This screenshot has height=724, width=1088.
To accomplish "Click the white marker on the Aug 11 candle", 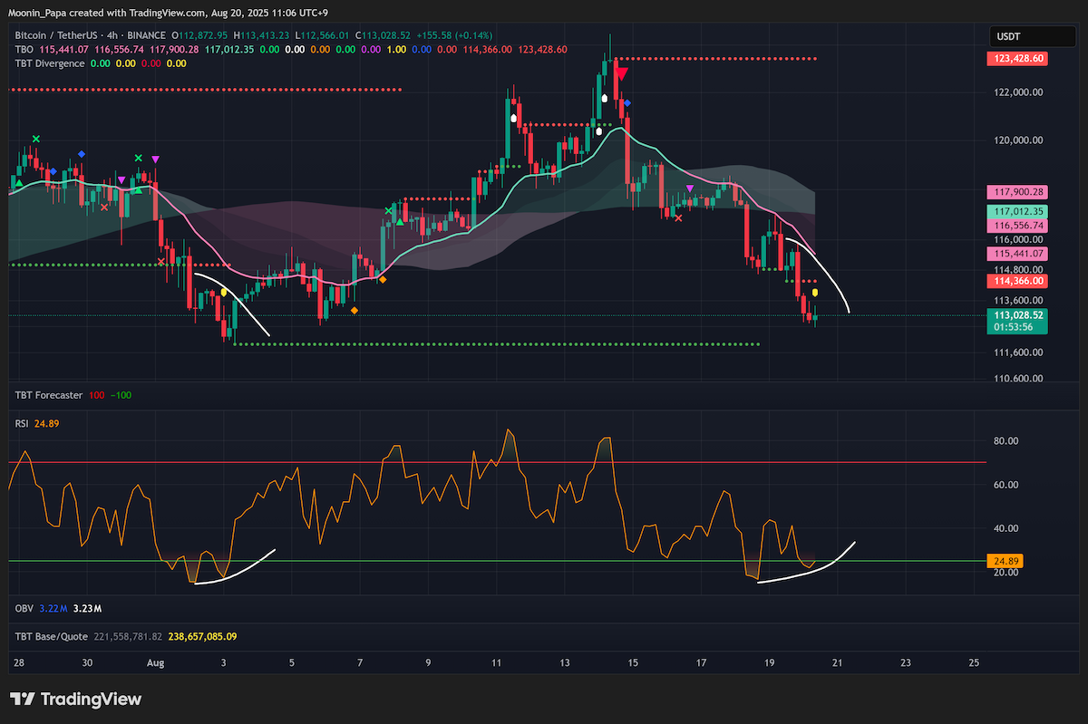I will coord(514,117).
